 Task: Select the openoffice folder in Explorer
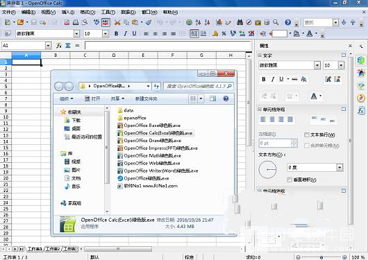point(132,118)
